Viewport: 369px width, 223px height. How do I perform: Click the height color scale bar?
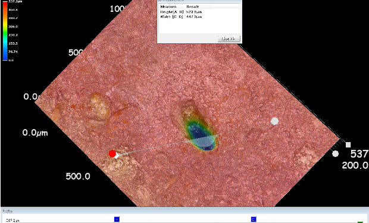[x=5, y=31]
